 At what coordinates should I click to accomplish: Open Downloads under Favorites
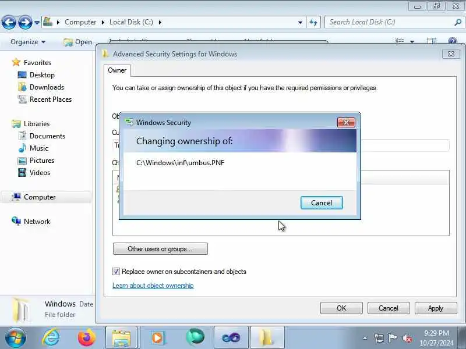tap(47, 87)
